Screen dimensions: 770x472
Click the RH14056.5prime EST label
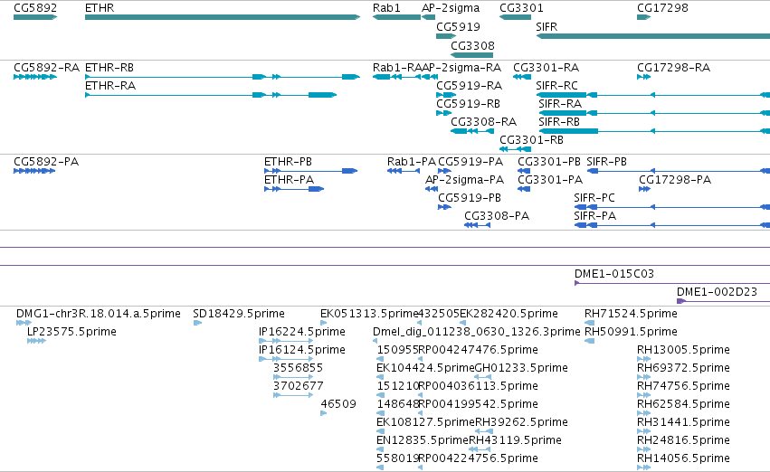point(683,458)
